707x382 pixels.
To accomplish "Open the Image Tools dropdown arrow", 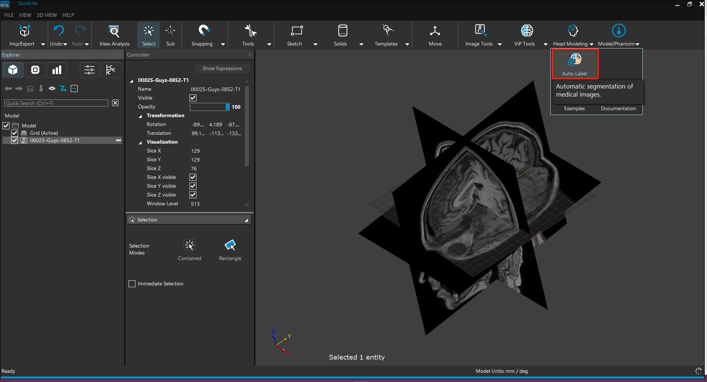I will (x=500, y=44).
